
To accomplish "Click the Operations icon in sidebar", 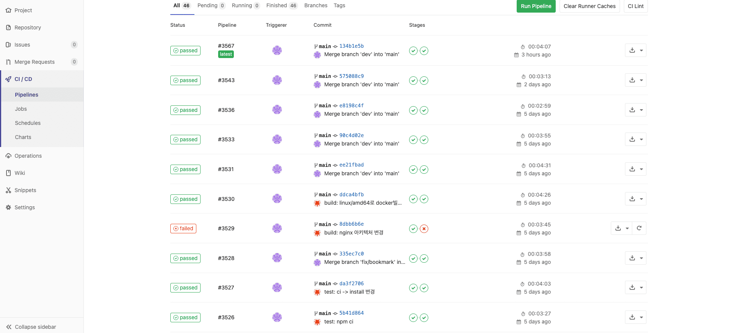I will (8, 156).
